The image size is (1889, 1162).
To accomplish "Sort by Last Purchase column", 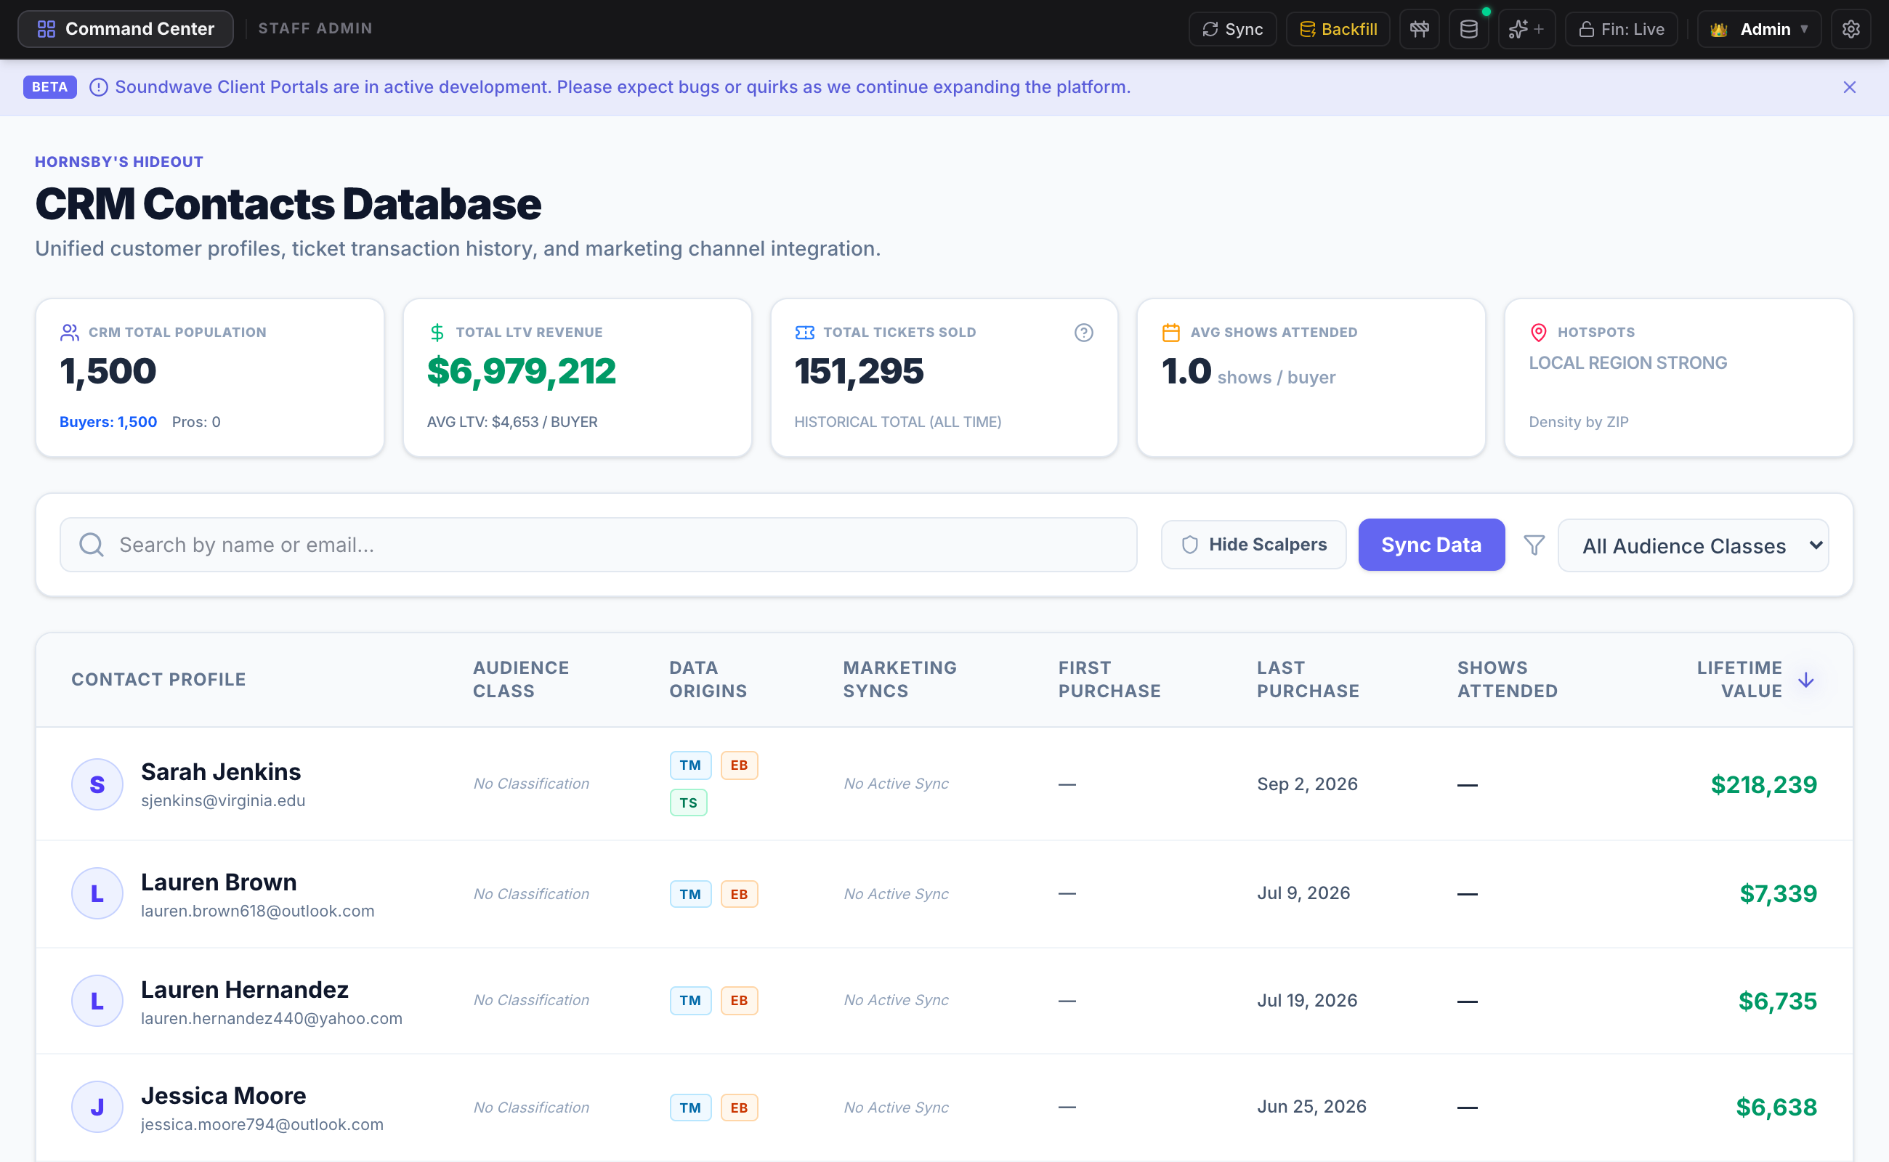I will coord(1308,679).
